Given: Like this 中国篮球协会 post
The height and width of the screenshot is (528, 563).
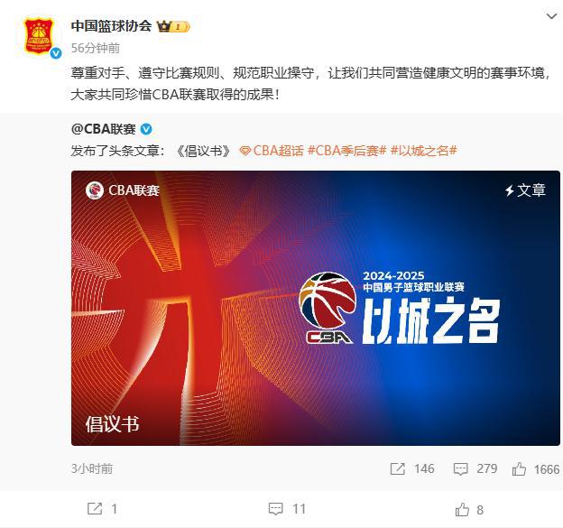Looking at the screenshot, I should pyautogui.click(x=469, y=509).
